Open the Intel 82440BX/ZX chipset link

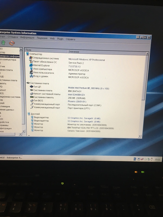(76, 95)
